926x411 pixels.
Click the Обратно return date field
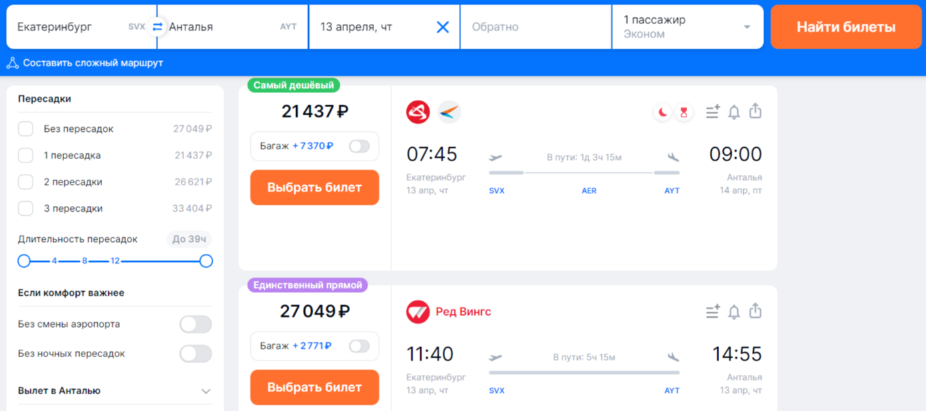click(535, 27)
